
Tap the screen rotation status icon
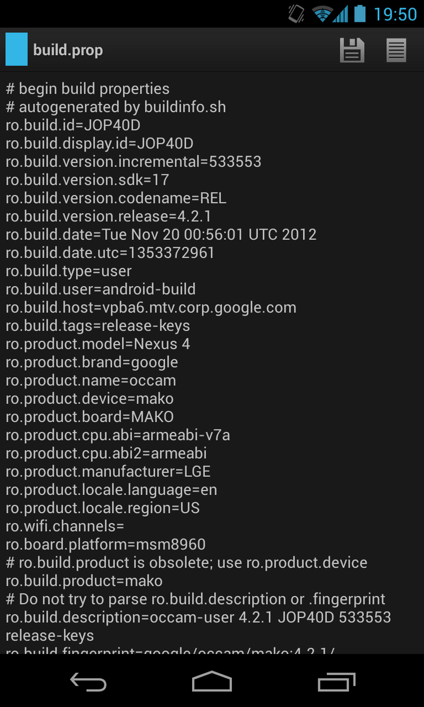[296, 14]
